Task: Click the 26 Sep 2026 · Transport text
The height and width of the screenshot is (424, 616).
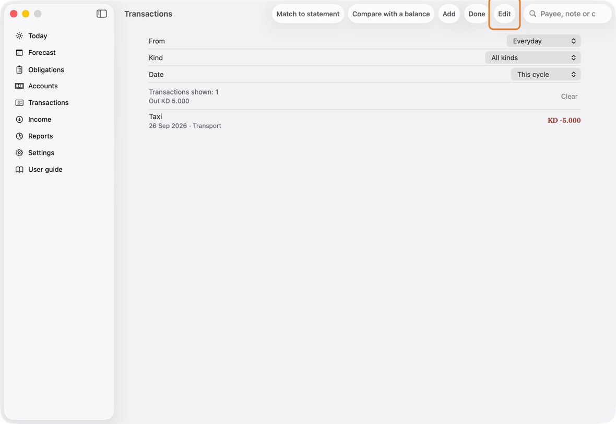Action: click(185, 126)
